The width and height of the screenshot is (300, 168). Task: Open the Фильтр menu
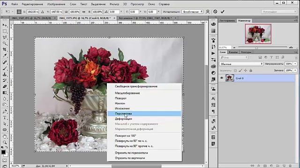coord(114,4)
